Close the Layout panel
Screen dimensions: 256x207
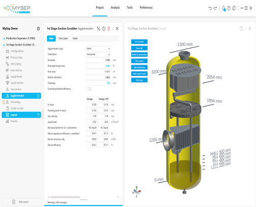tap(250, 29)
